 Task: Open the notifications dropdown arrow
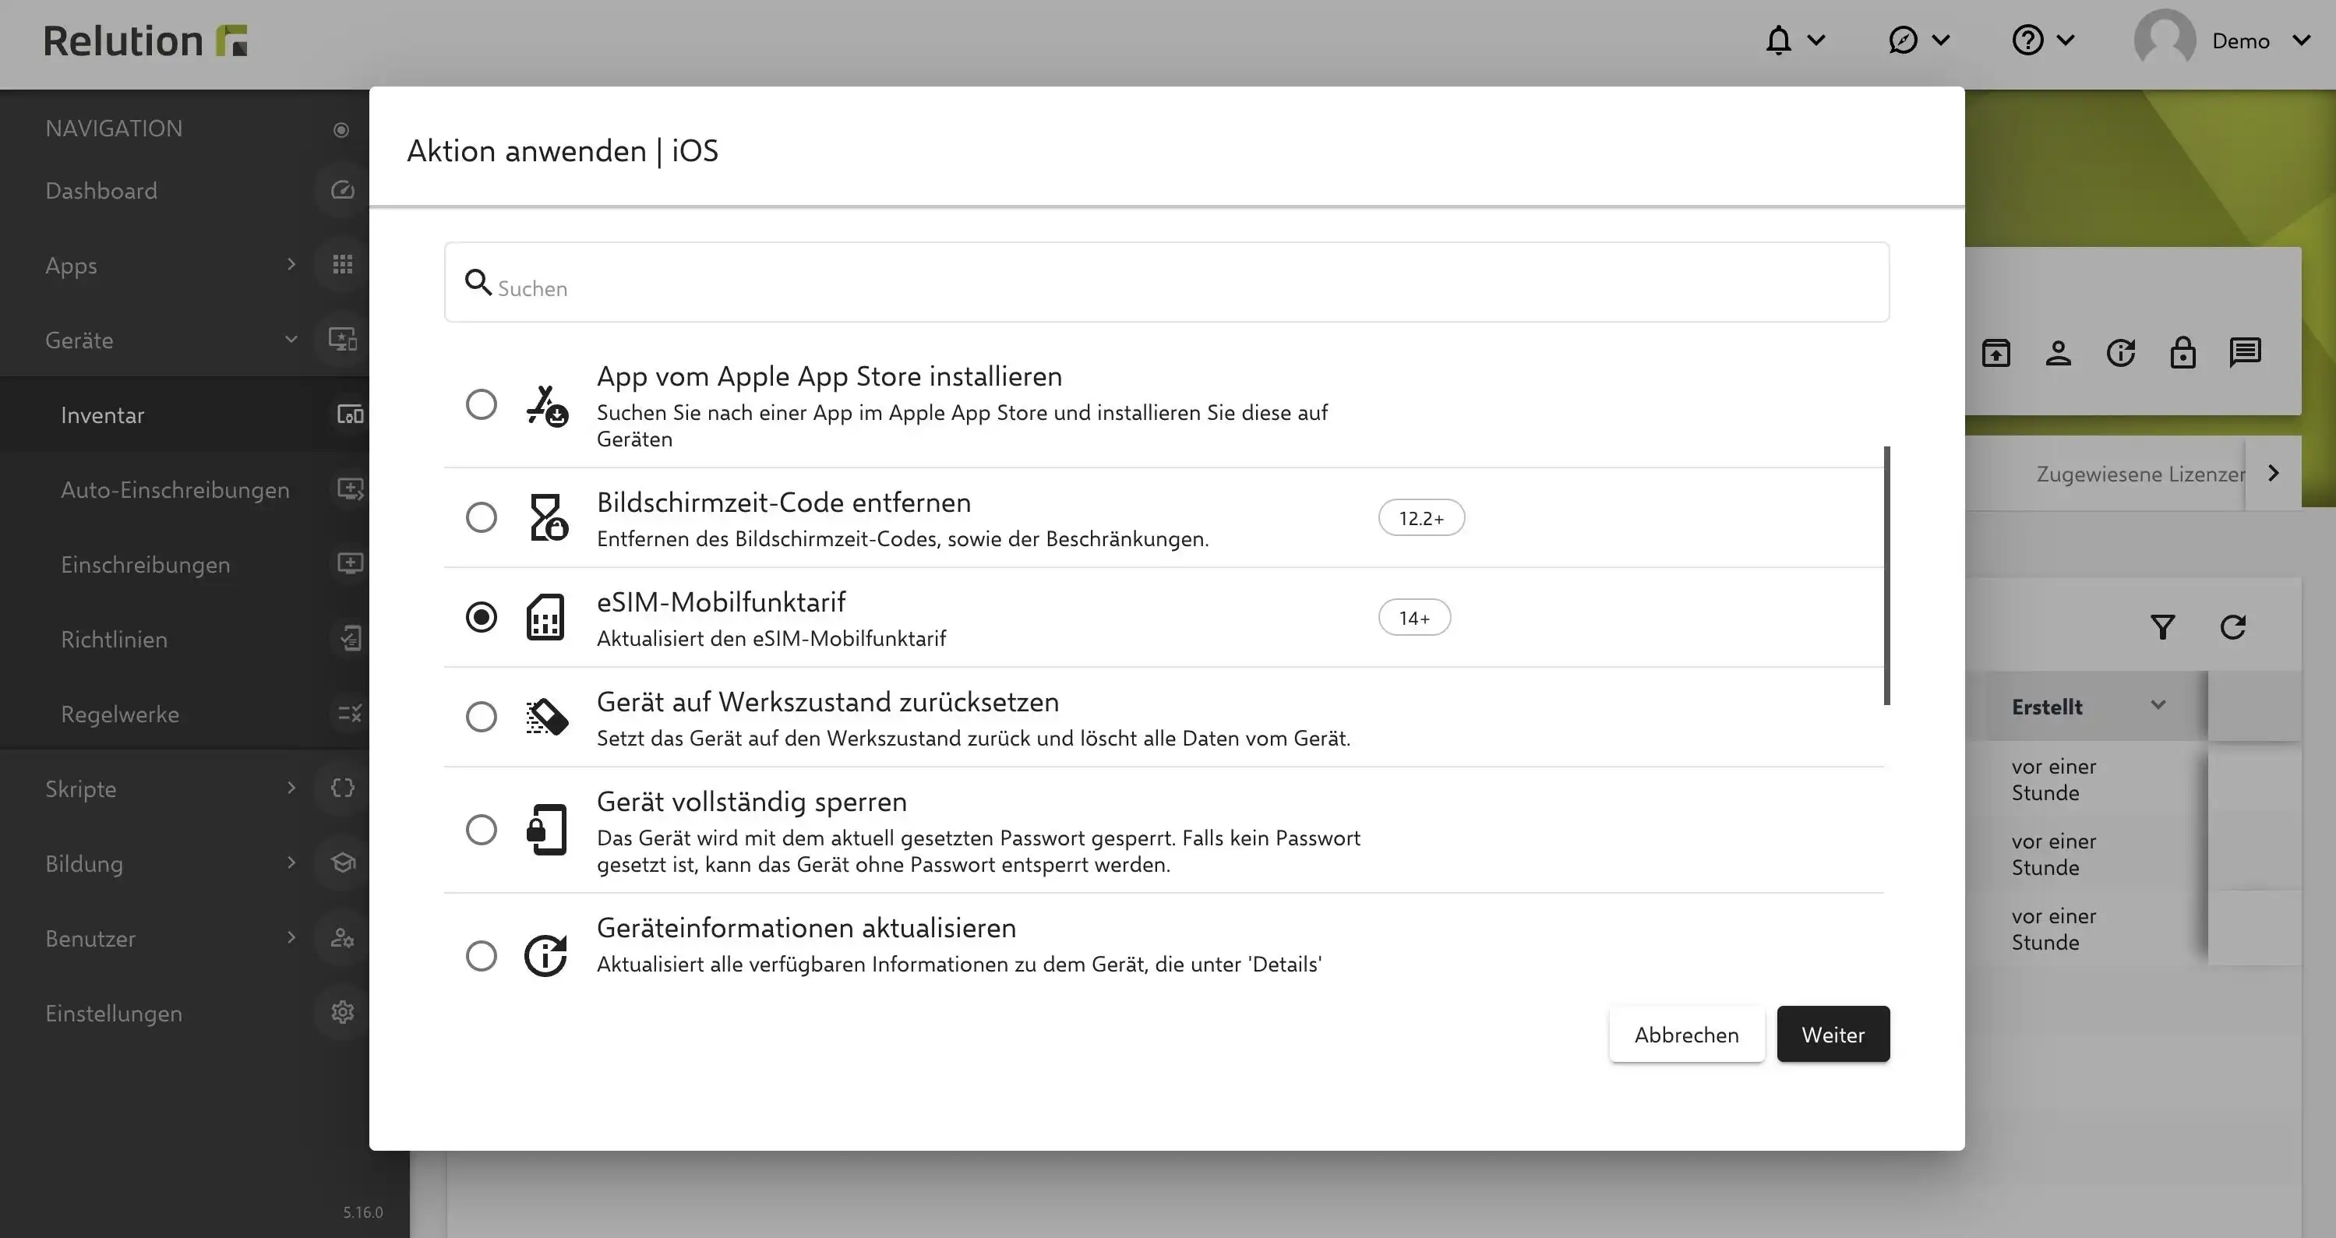[1816, 40]
